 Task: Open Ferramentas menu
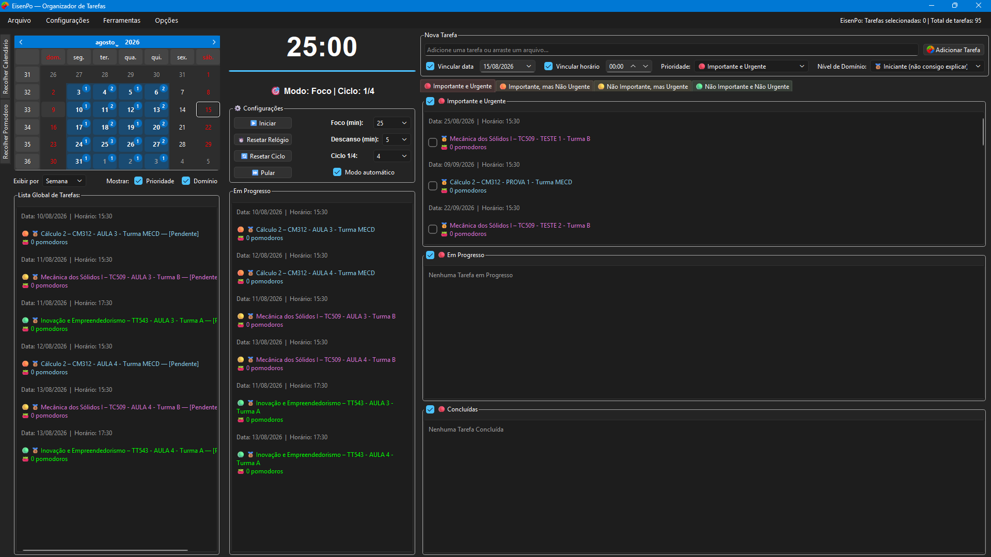pos(122,20)
